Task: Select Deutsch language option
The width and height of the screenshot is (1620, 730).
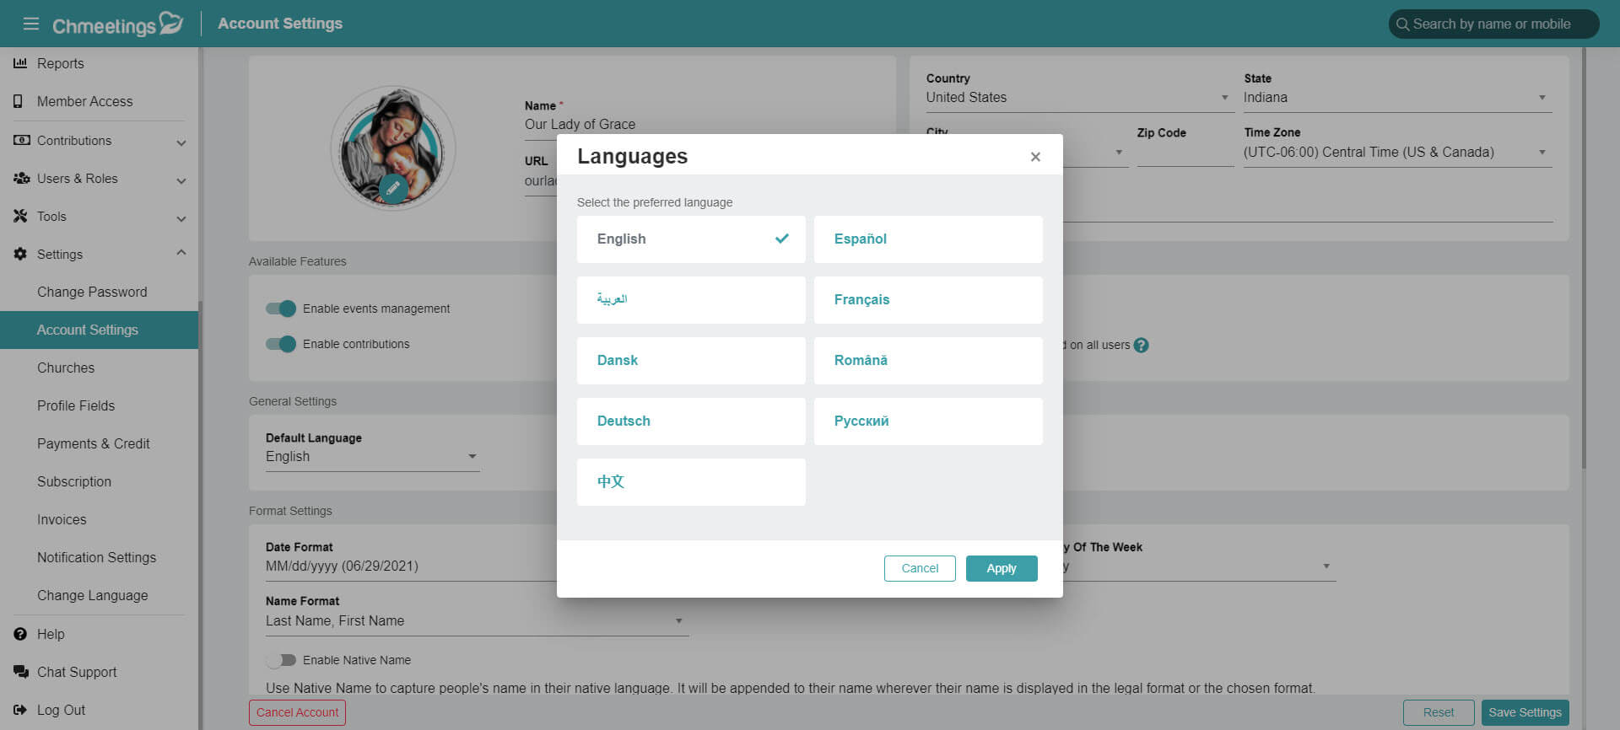Action: point(691,421)
